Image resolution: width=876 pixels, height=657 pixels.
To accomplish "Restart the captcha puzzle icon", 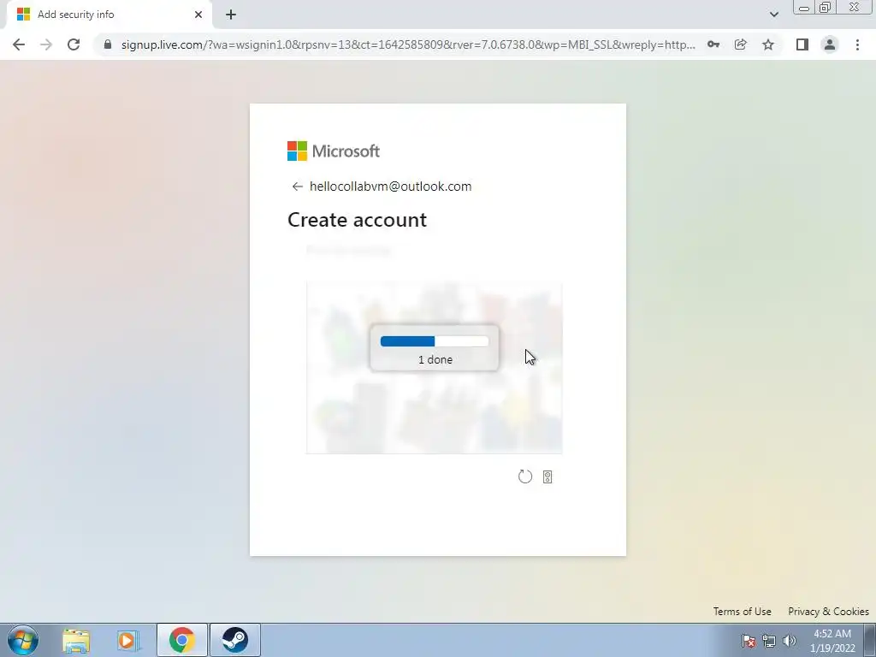I will 525,476.
